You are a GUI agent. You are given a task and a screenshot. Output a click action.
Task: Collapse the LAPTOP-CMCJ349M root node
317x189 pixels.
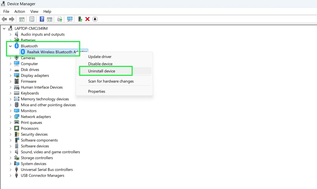point(4,28)
